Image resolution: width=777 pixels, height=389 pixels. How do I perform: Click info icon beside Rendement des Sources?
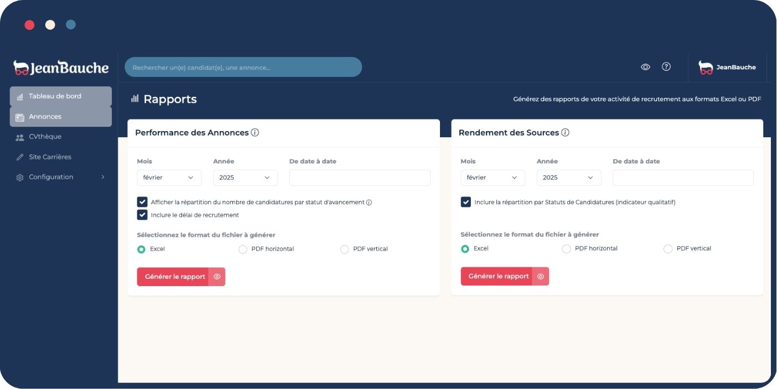[x=565, y=133]
